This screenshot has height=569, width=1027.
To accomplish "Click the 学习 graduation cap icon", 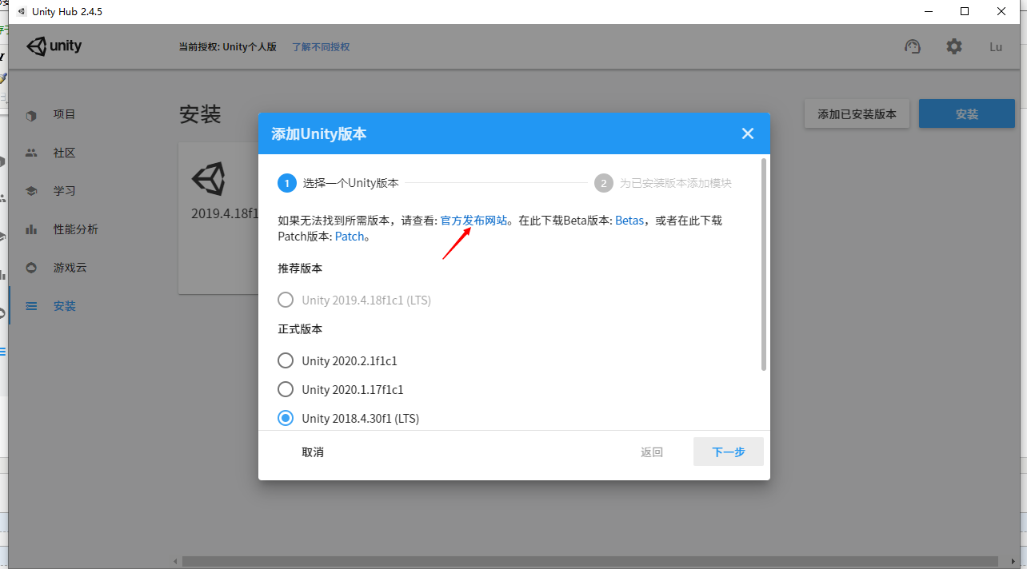I will pos(31,191).
